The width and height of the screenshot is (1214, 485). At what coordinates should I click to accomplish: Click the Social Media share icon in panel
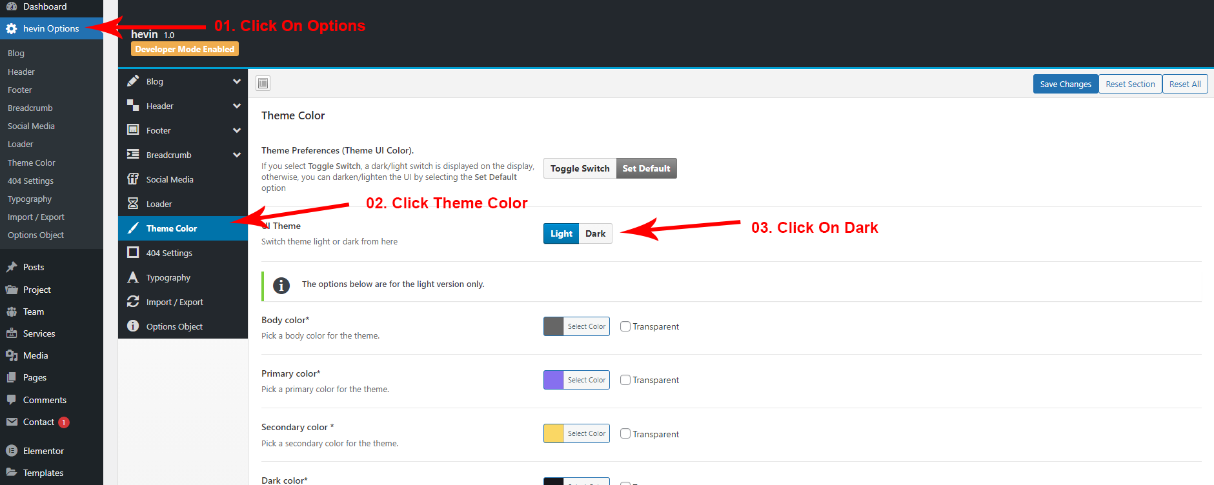tap(133, 179)
